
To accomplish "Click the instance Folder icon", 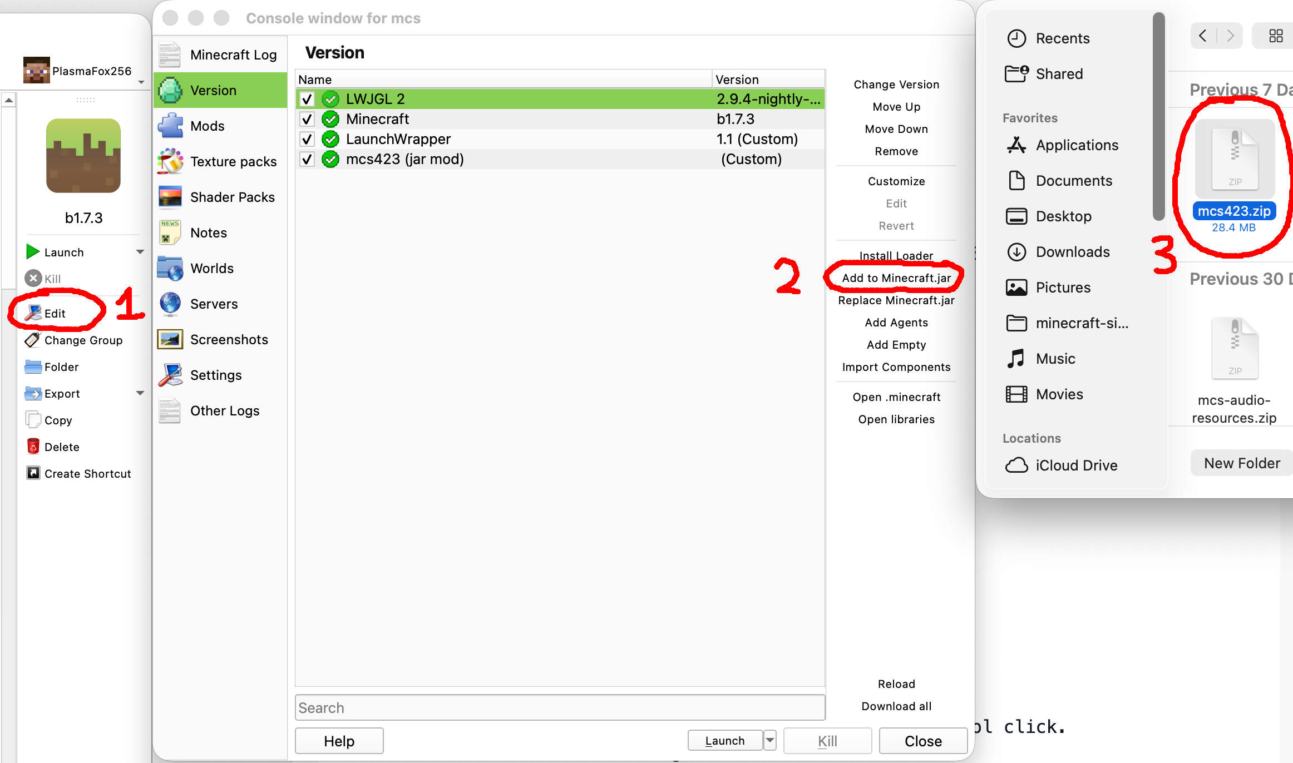I will pyautogui.click(x=33, y=366).
